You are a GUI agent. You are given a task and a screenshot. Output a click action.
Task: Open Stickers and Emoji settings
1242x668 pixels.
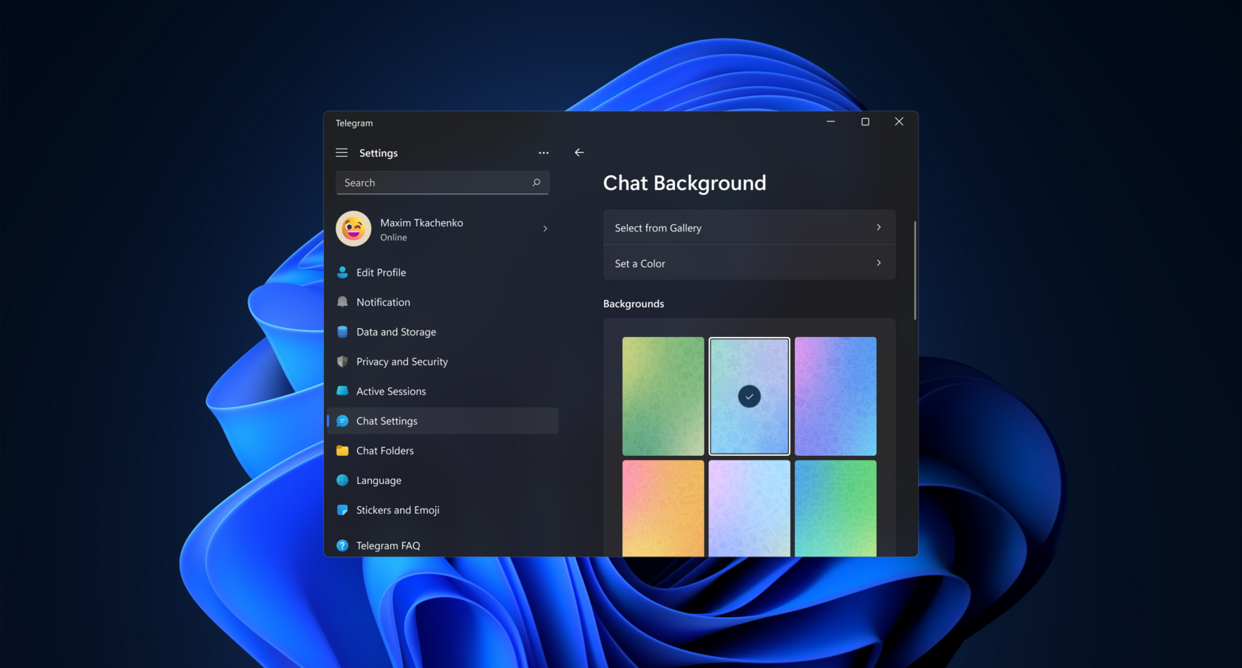pyautogui.click(x=442, y=510)
